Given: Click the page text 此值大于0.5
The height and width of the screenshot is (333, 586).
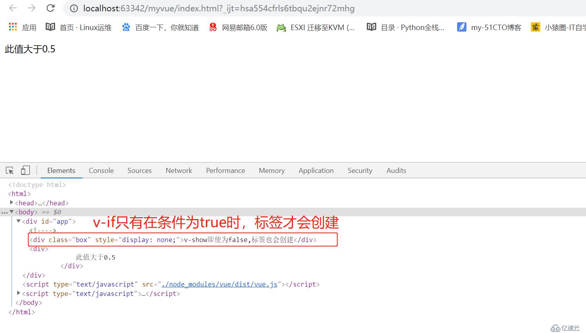Looking at the screenshot, I should click(30, 49).
